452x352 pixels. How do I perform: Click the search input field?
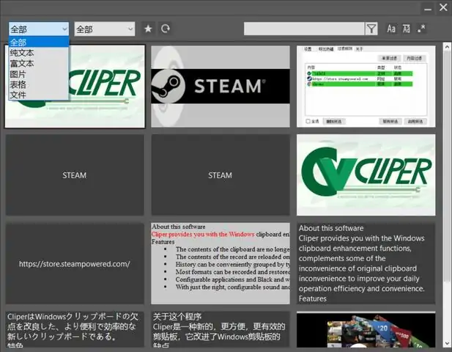click(303, 29)
